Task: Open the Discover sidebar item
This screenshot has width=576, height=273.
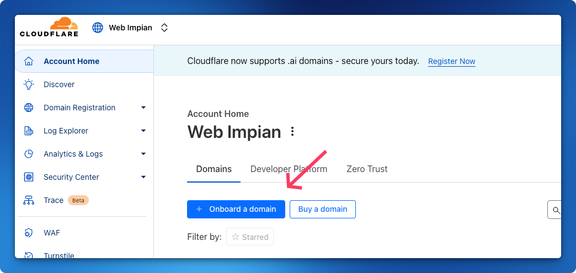Action: (59, 84)
